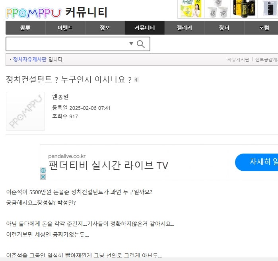Click the 커뮤니티 heading beside the logo
This screenshot has height=261, width=278.
(x=86, y=12)
